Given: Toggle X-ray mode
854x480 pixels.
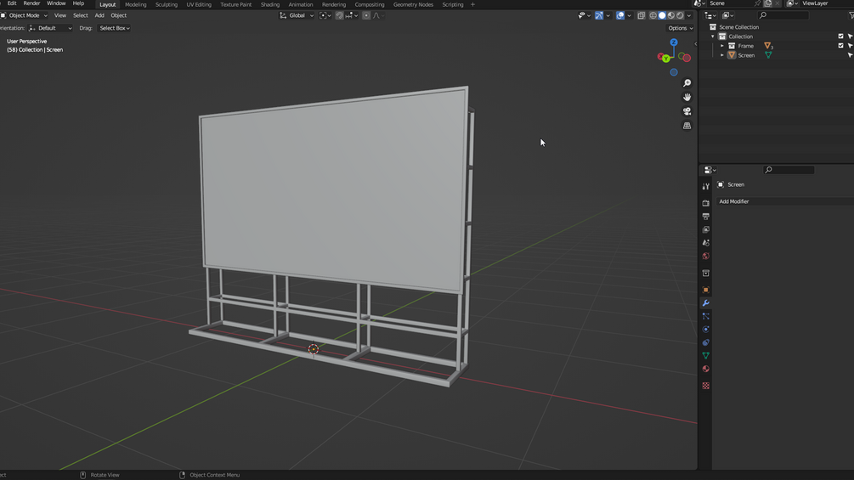Looking at the screenshot, I should 641,15.
